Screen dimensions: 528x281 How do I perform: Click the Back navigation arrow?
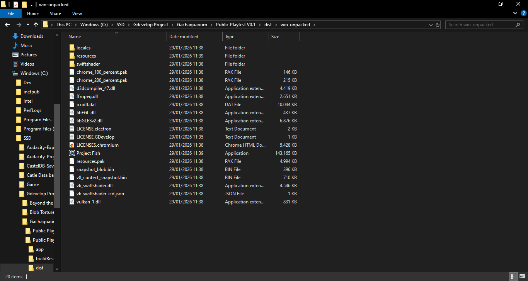(7, 25)
